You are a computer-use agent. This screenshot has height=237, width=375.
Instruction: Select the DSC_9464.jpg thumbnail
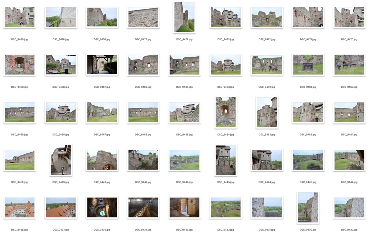pos(185,64)
